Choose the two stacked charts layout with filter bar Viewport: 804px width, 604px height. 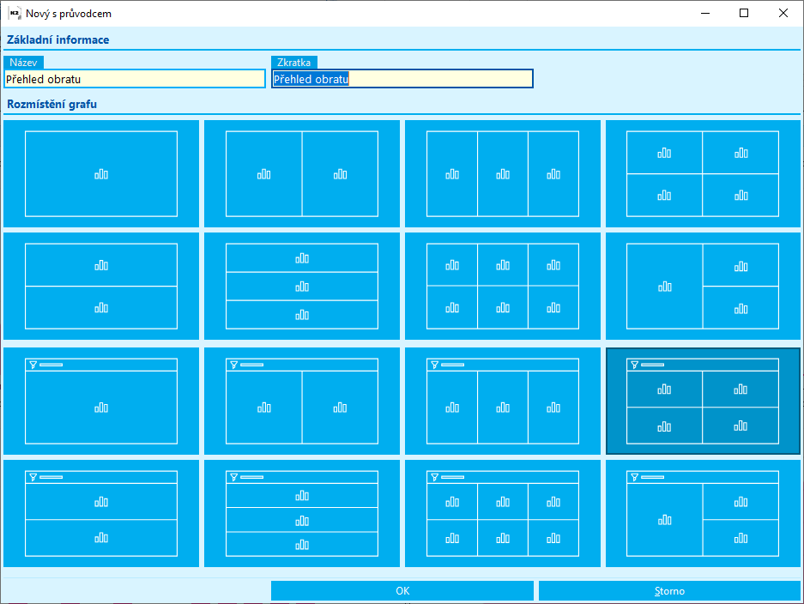(101, 513)
